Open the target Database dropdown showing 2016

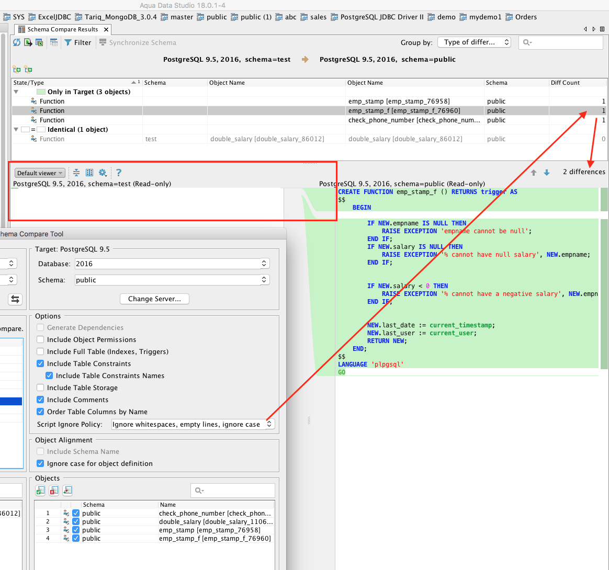coord(172,264)
